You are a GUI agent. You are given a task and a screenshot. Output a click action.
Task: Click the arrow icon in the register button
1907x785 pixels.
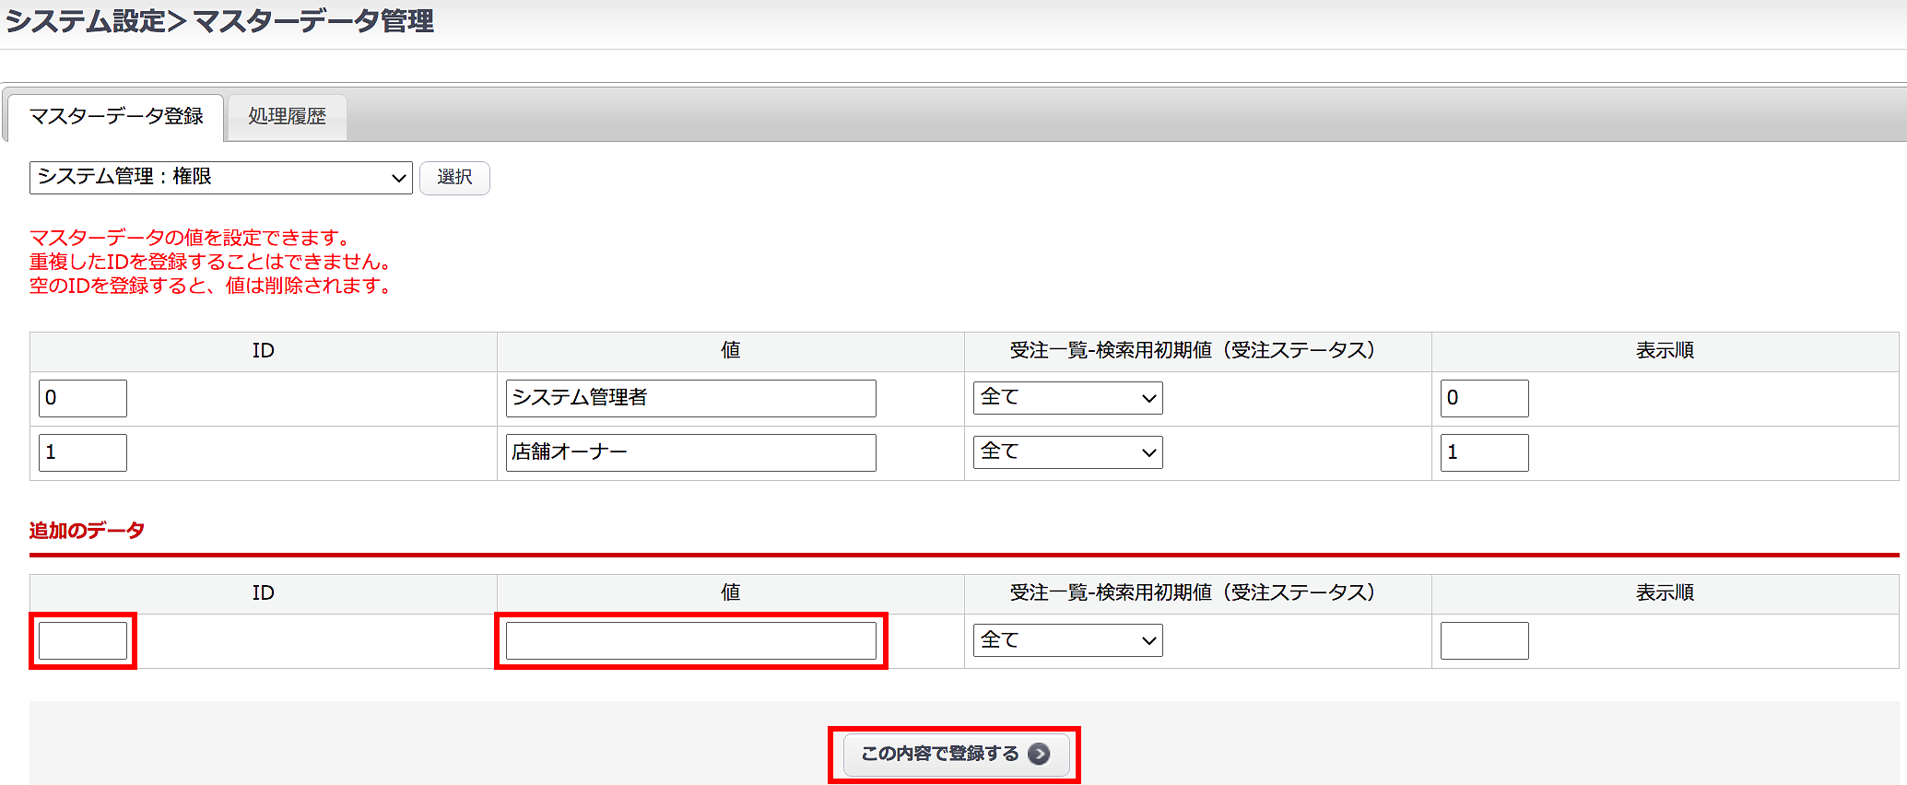[1039, 754]
